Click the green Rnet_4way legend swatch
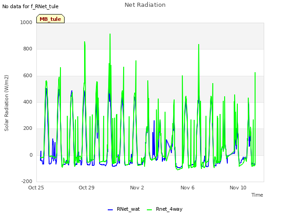This screenshot has width=291, height=218. tap(149, 210)
